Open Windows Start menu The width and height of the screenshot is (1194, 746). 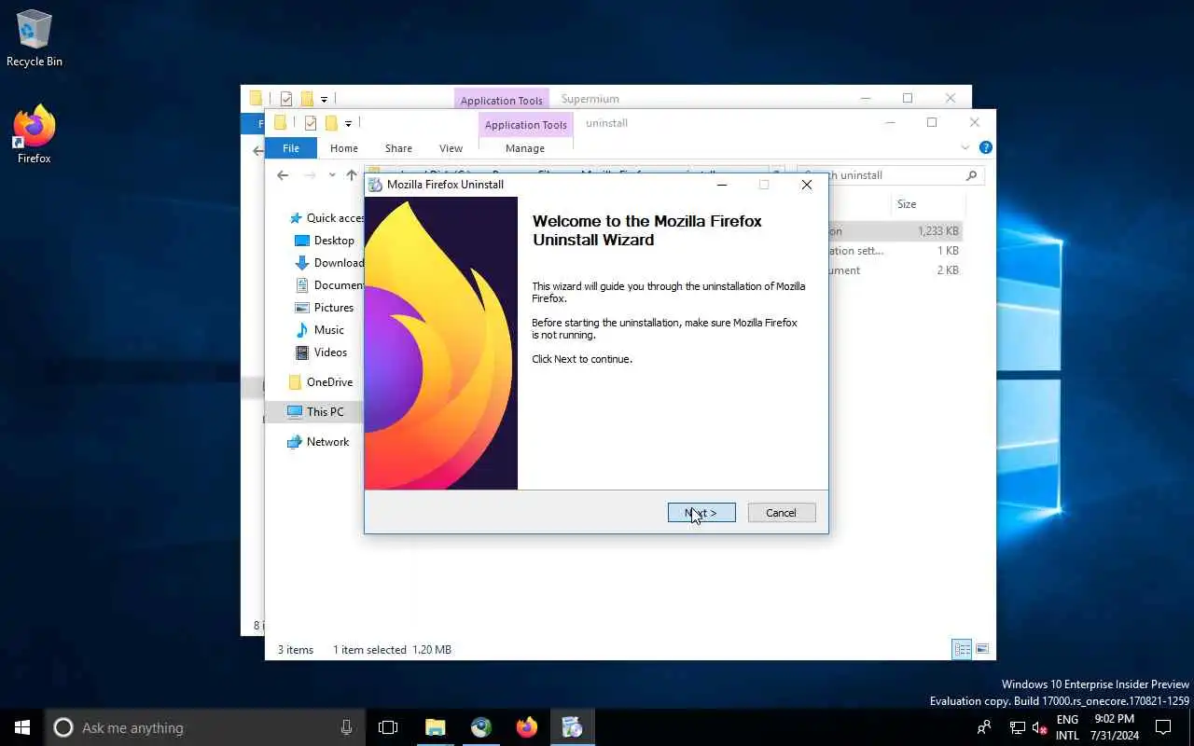pos(22,727)
